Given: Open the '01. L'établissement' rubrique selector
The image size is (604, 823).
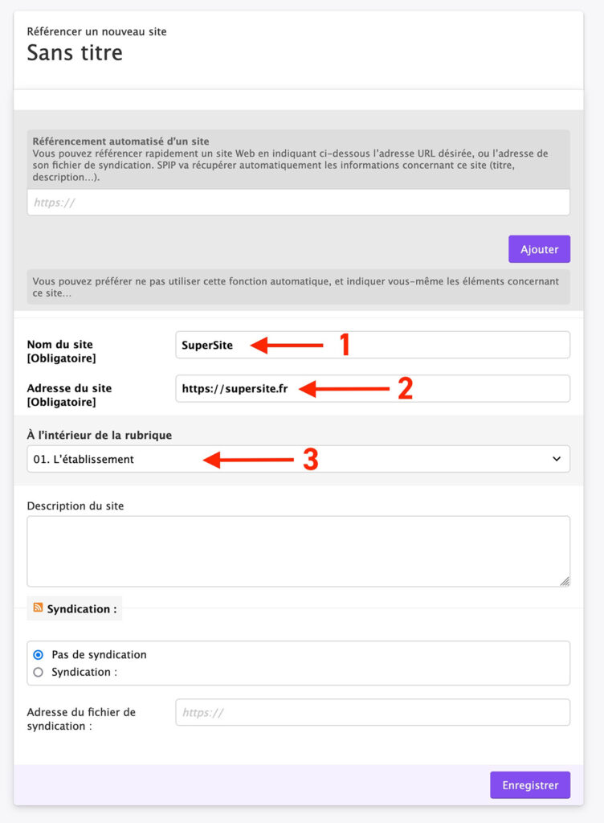Looking at the screenshot, I should click(x=297, y=459).
